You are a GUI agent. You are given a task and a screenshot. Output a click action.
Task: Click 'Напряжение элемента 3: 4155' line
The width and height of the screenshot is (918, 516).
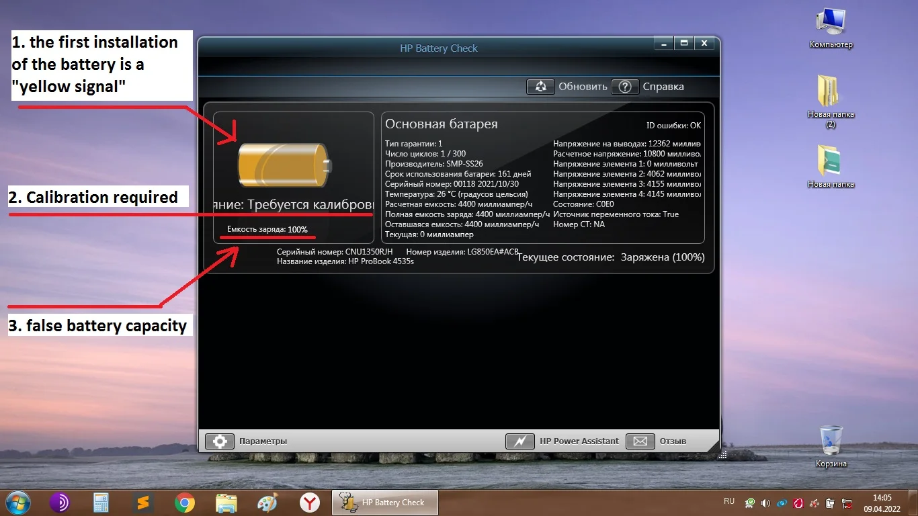tap(627, 184)
